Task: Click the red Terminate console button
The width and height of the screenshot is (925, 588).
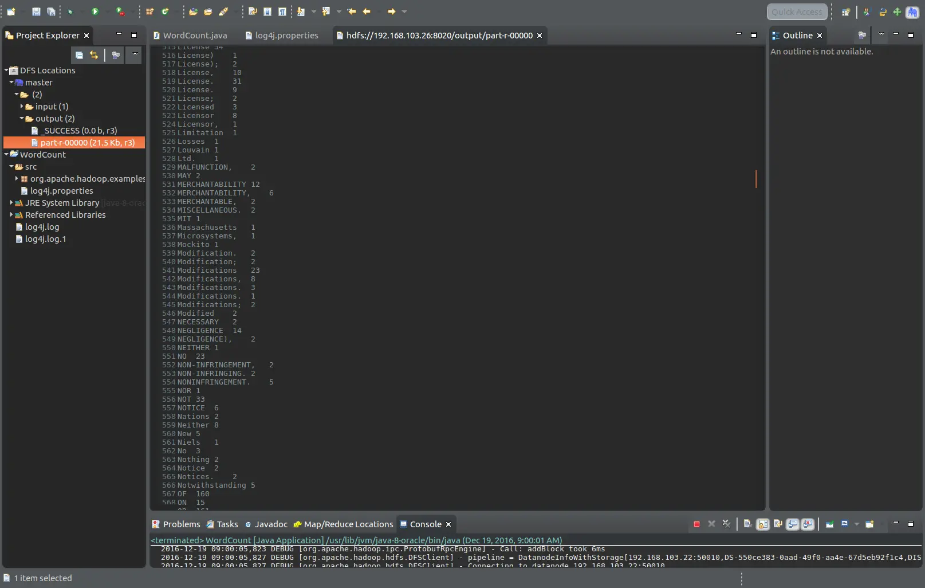Action: 696,524
